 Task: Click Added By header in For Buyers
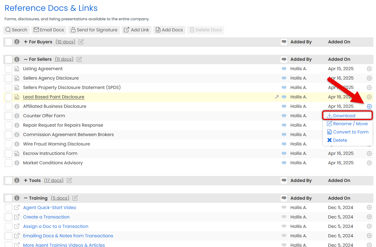301,42
